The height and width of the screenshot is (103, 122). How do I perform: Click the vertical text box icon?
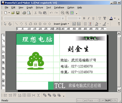(x=79, y=24)
